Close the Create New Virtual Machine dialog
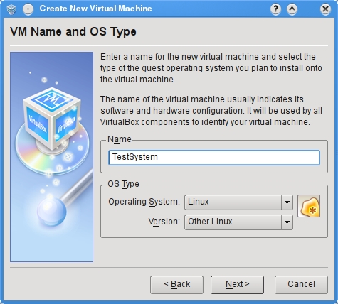 325,9
